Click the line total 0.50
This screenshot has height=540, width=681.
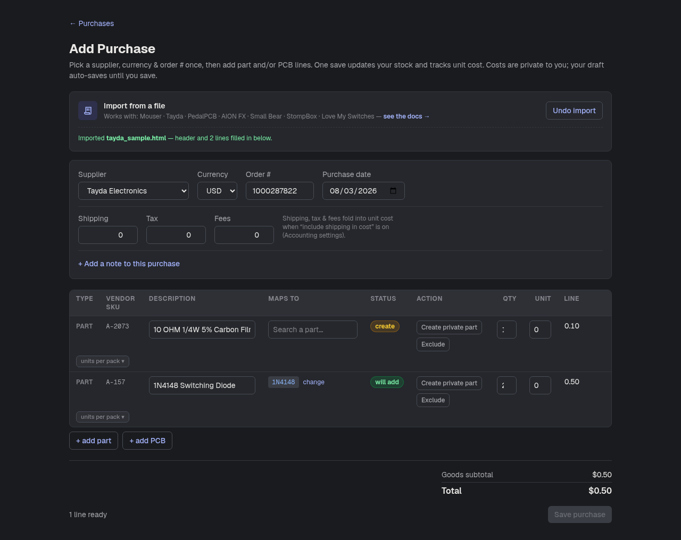pos(572,382)
